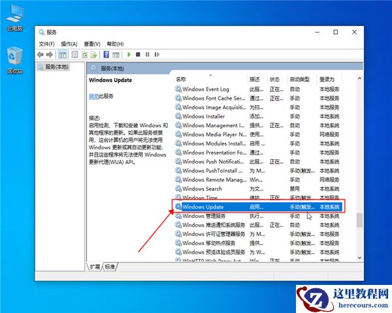The image size is (392, 313).
Task: Open the 查看(V) menu
Action: 92,44
